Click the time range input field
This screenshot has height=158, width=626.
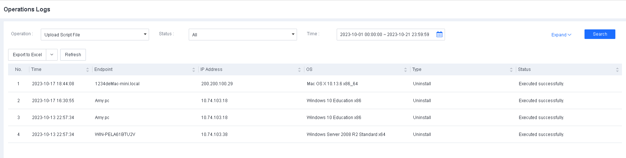pos(384,35)
